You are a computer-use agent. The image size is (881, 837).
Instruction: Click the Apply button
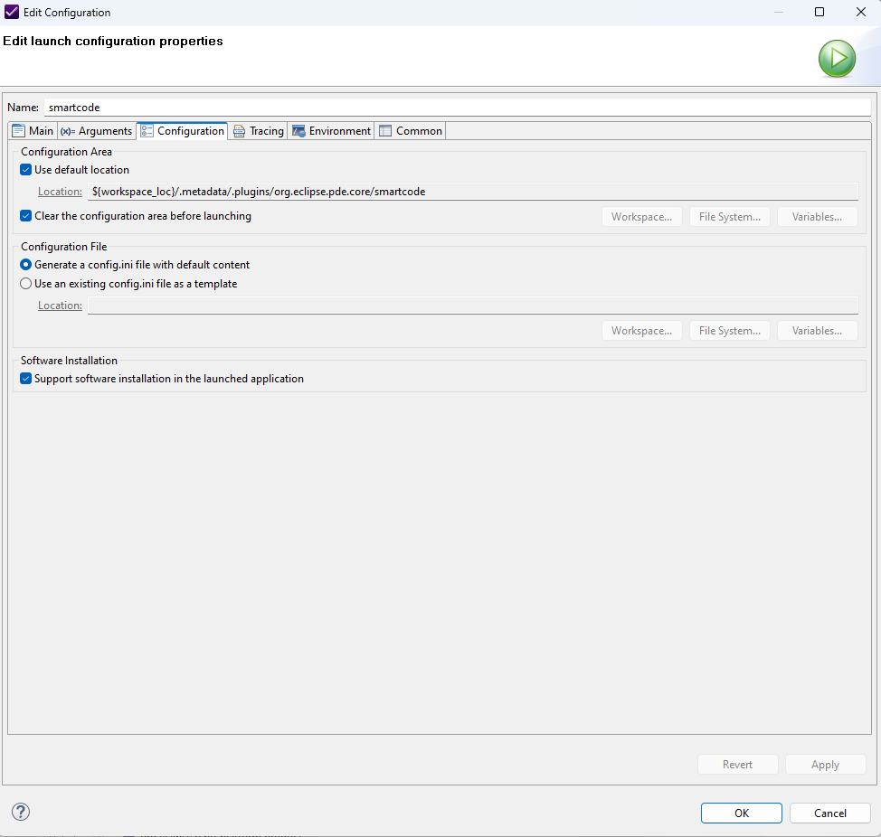tap(825, 765)
